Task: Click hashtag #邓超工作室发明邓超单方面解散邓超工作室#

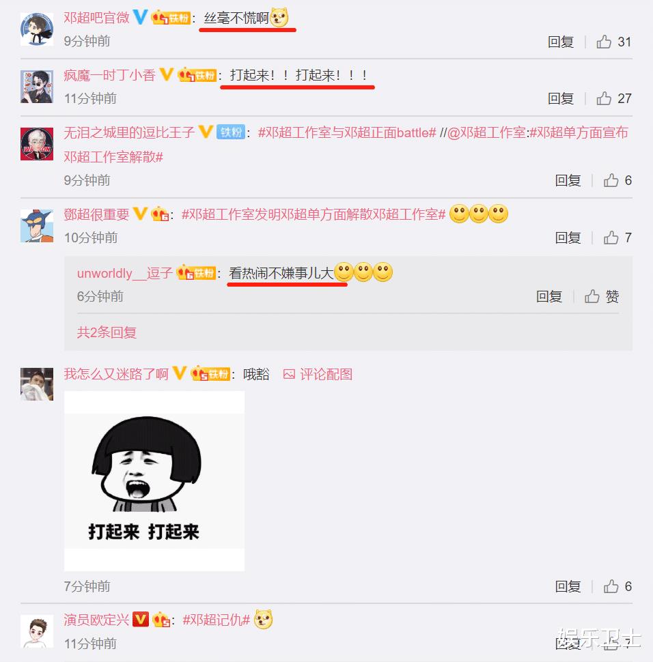Action: 314,214
